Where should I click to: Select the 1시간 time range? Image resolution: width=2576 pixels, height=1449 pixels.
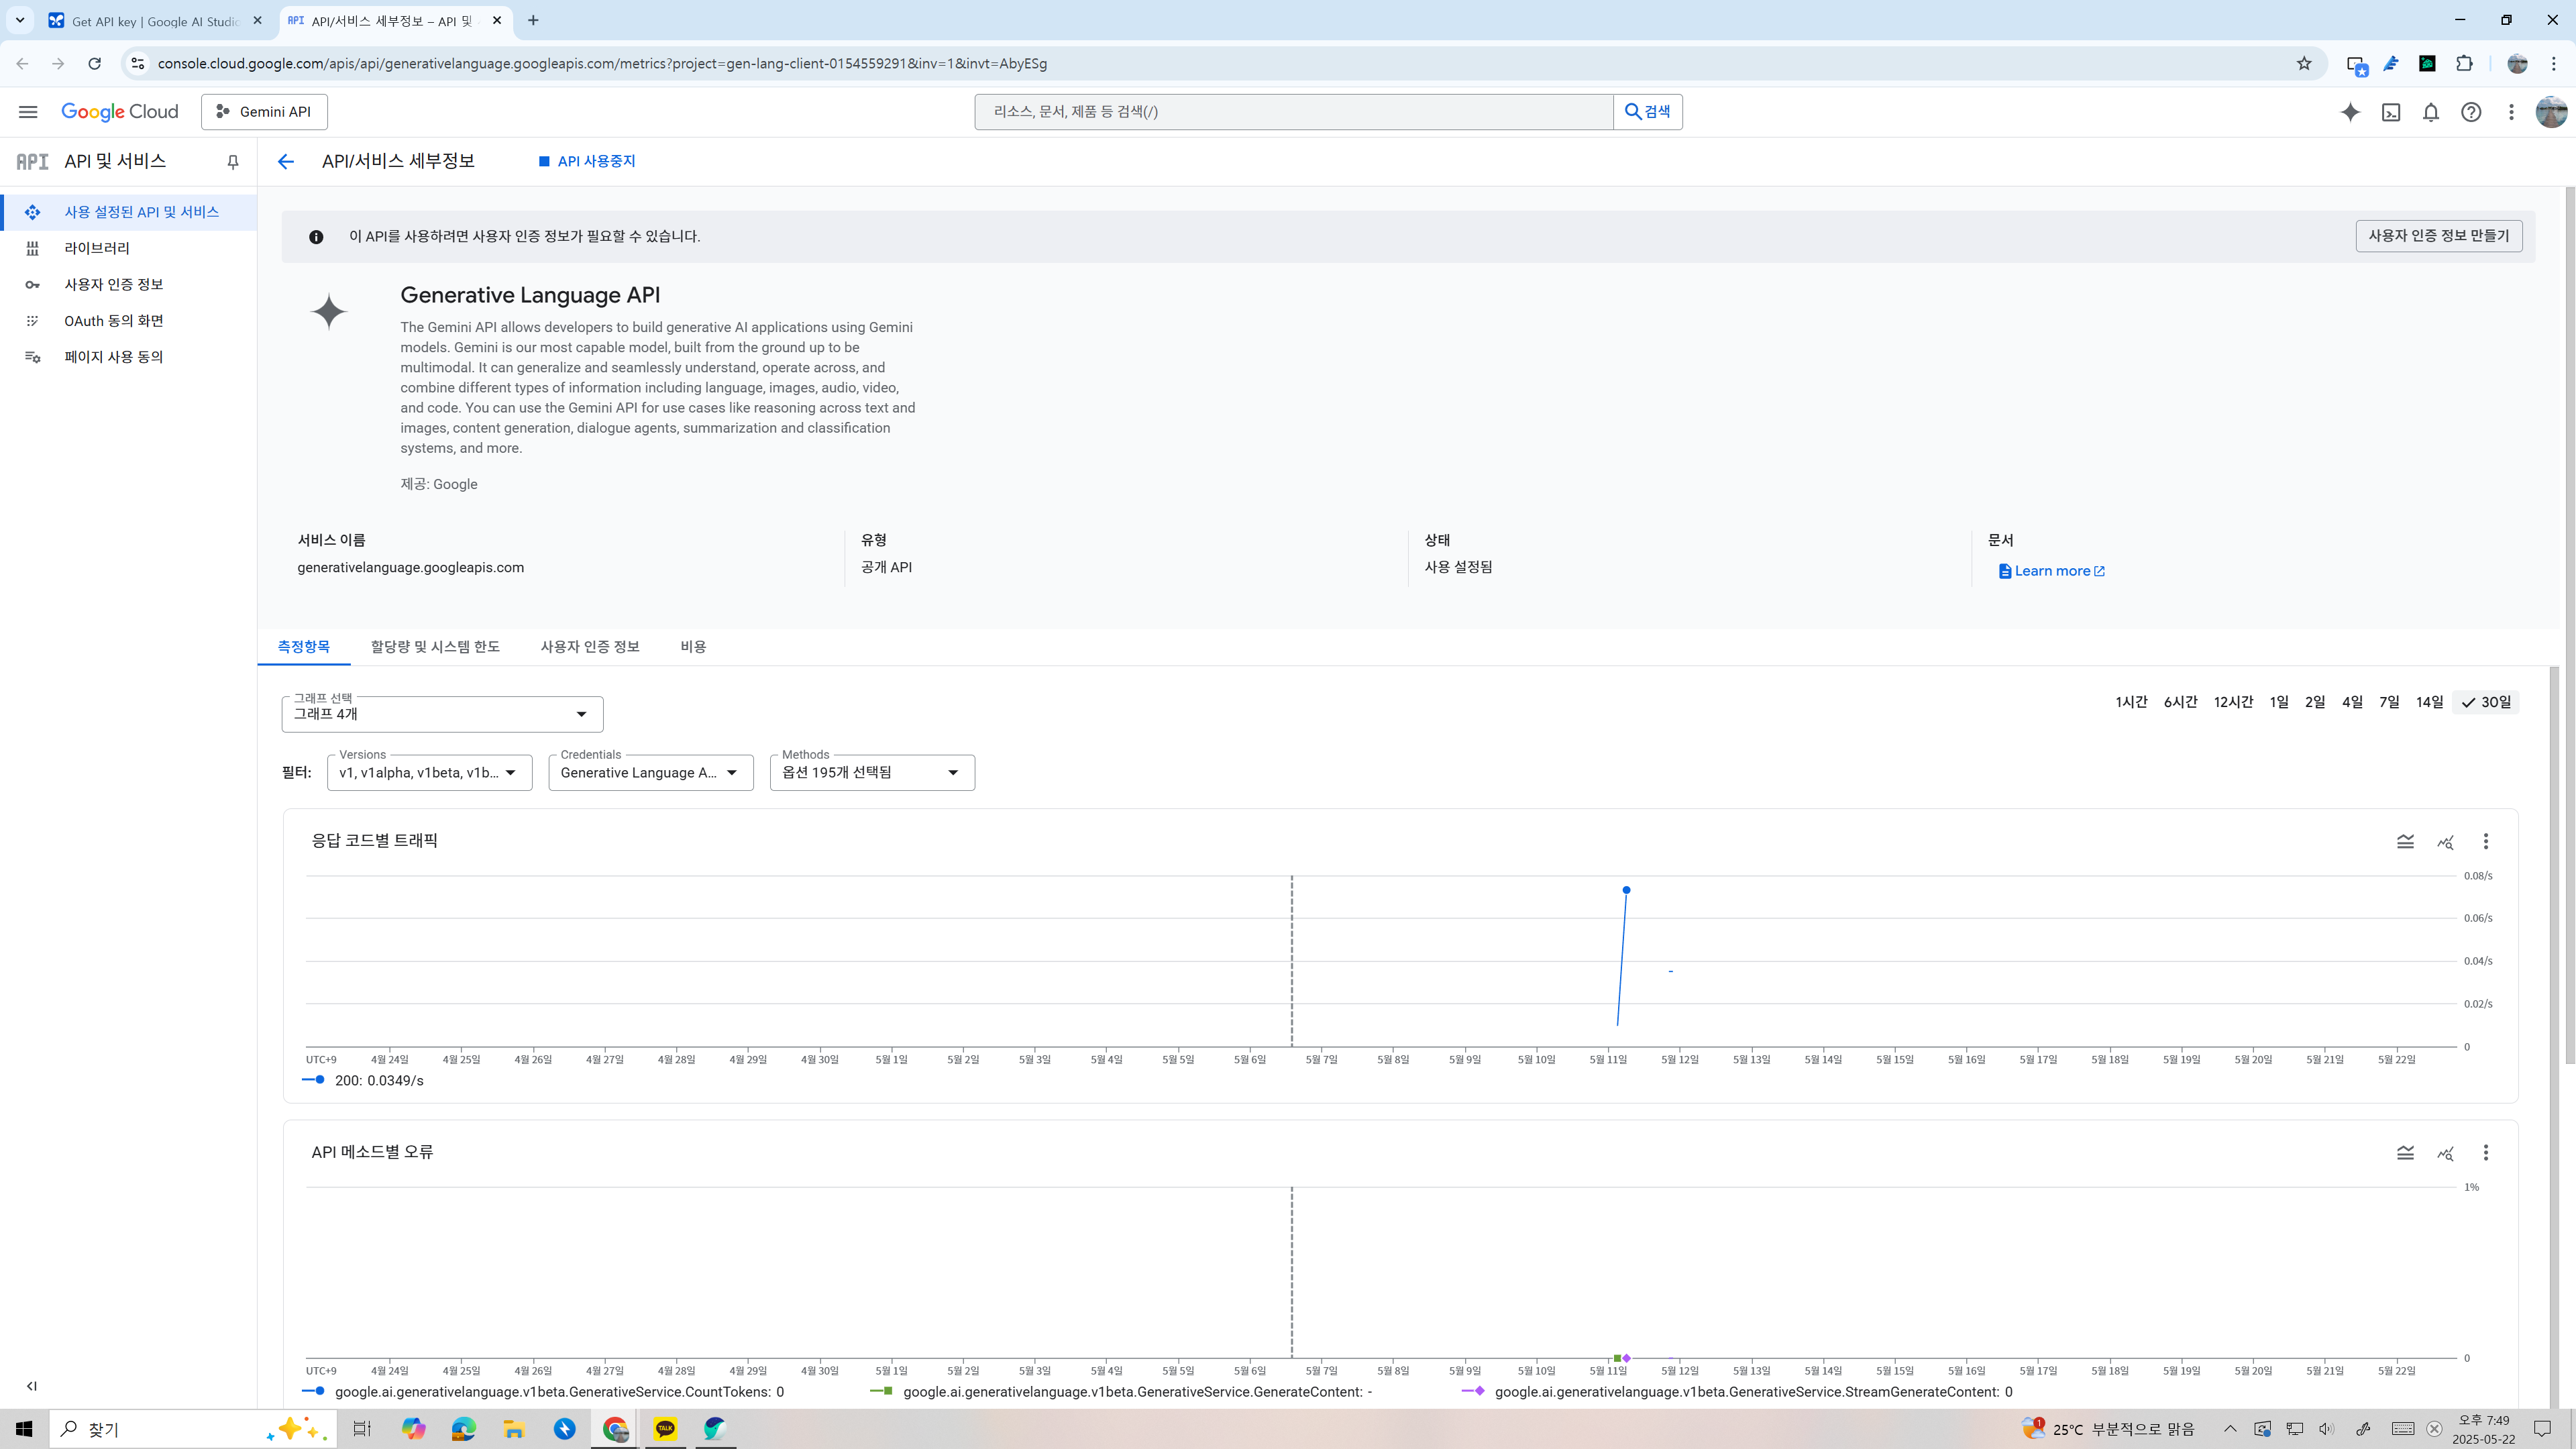click(x=2131, y=702)
